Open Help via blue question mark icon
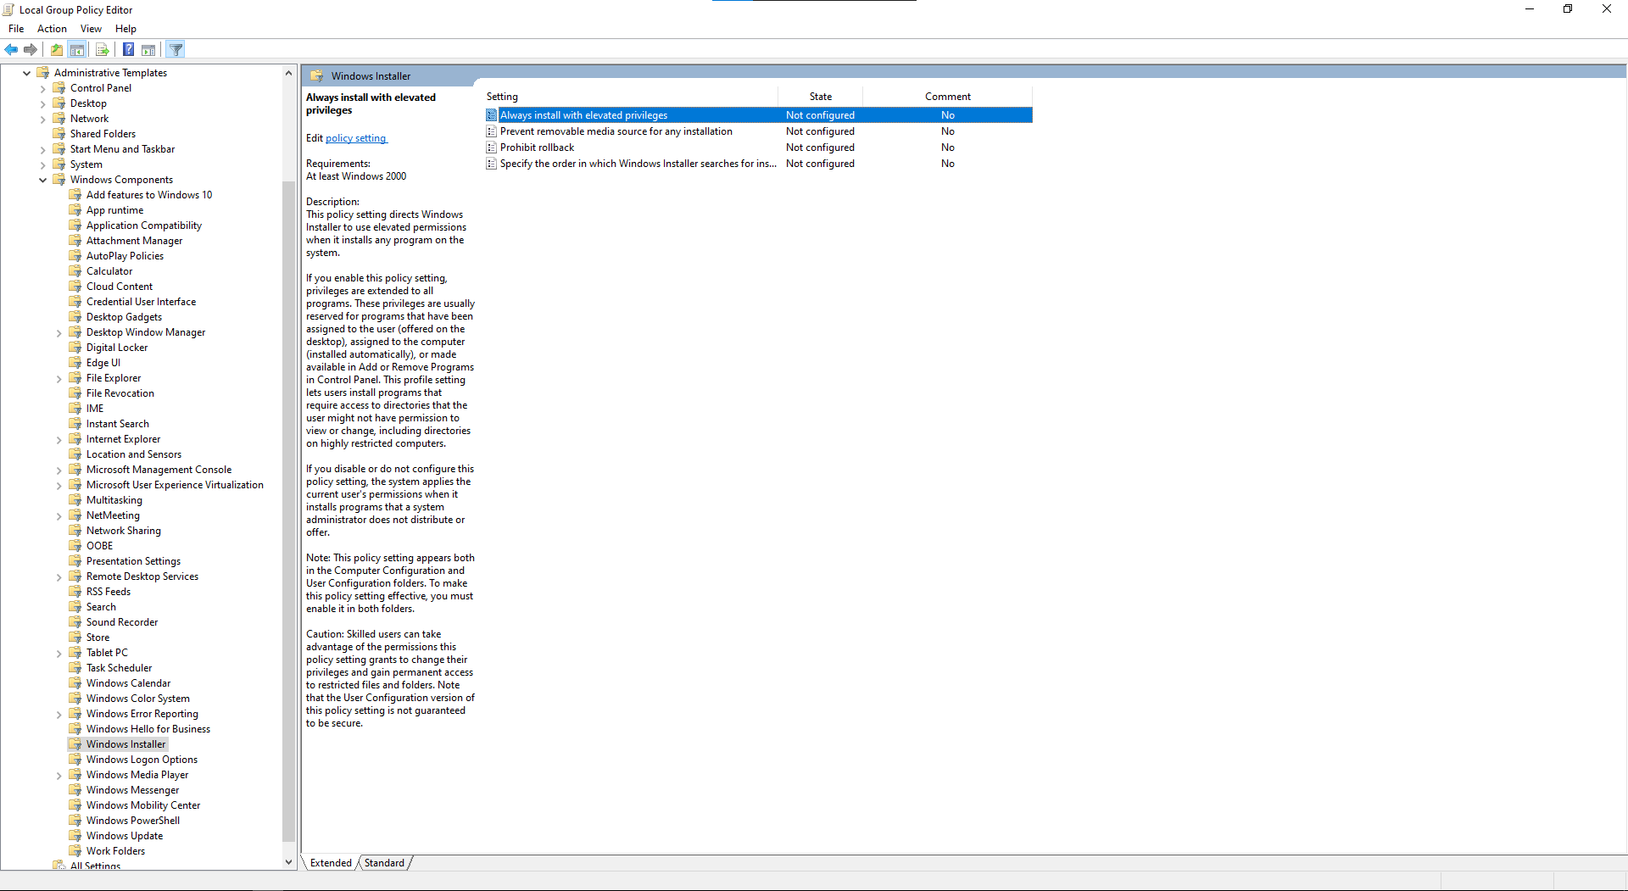Image resolution: width=1628 pixels, height=891 pixels. (x=128, y=50)
